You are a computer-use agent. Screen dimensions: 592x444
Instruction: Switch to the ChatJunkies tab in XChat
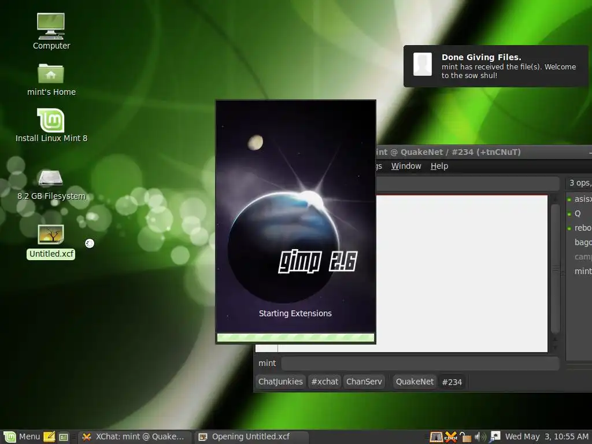pyautogui.click(x=280, y=382)
